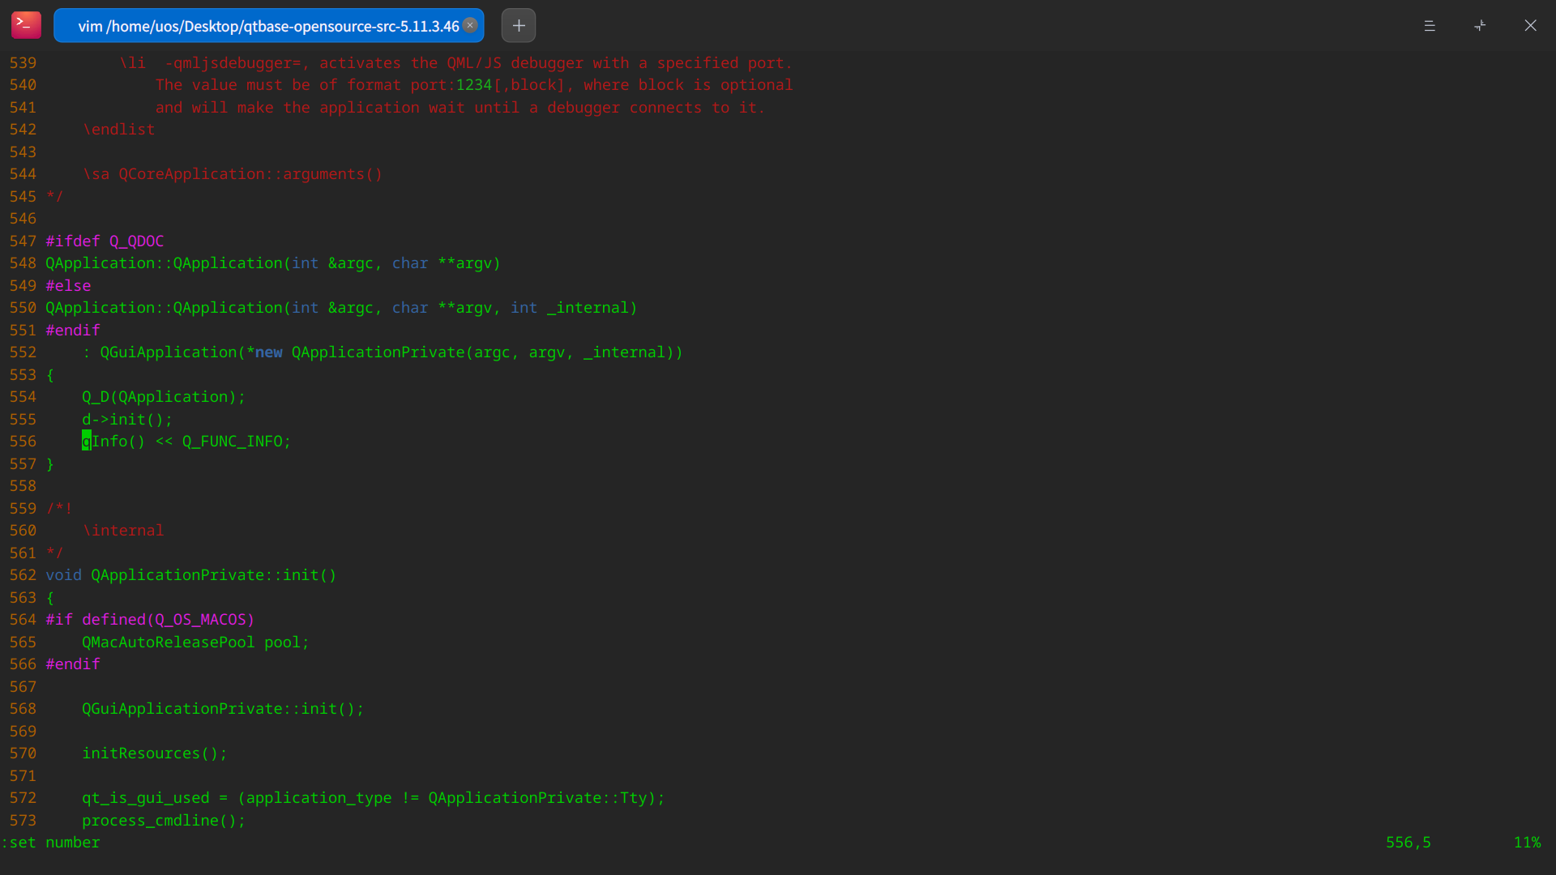
Task: Click cursor position indicator 556,5
Action: pos(1408,843)
